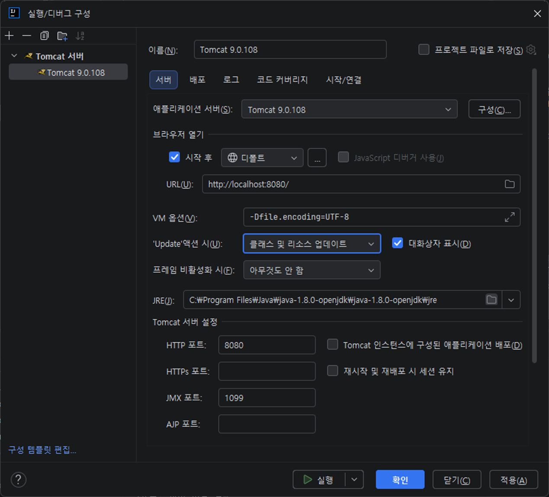Image resolution: width=549 pixels, height=497 pixels.
Task: Uncheck the 시작 후 checkbox
Action: tap(174, 157)
